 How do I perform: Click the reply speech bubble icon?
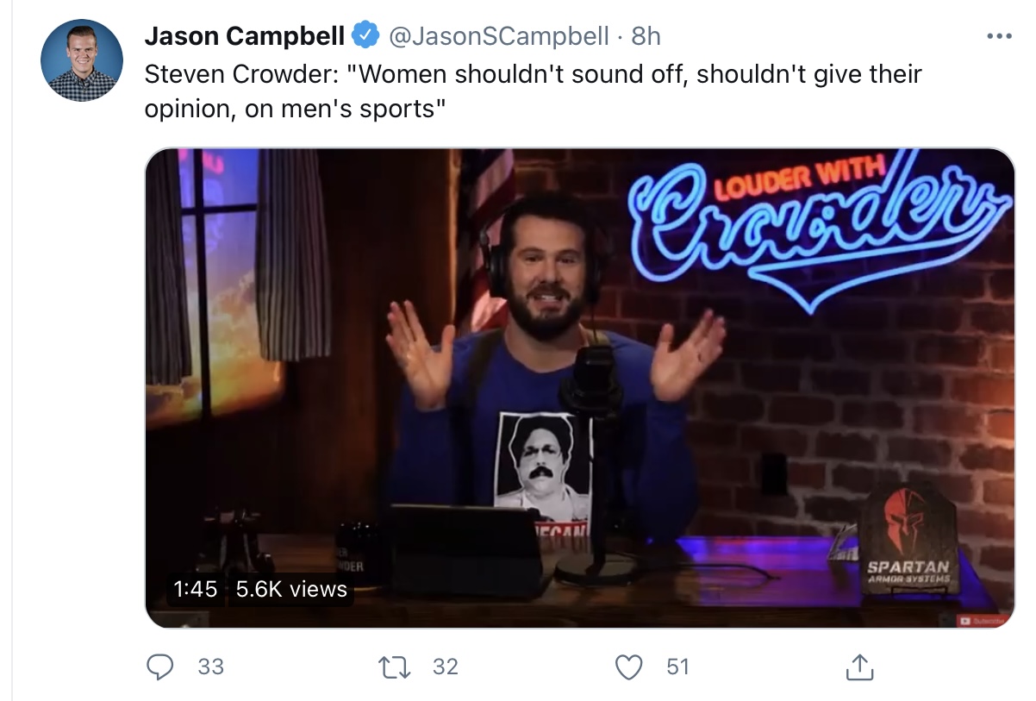click(161, 667)
